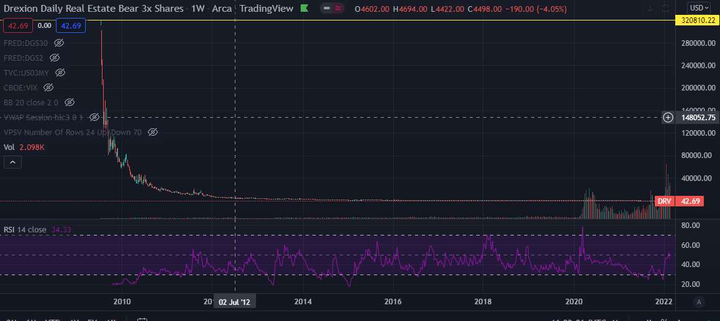Screen dimensions: 720x321
Task: Click the 2014 label on time axis
Action: (x=303, y=302)
